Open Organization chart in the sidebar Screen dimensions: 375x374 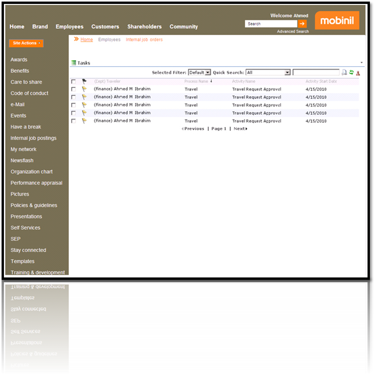pyautogui.click(x=31, y=172)
